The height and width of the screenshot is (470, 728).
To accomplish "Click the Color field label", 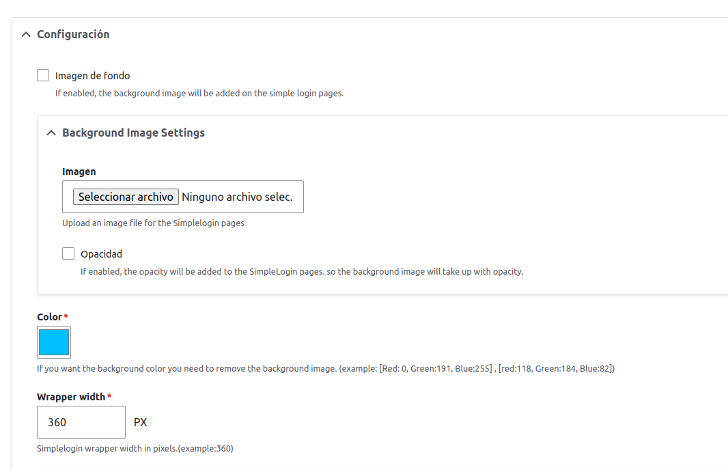I will (49, 317).
